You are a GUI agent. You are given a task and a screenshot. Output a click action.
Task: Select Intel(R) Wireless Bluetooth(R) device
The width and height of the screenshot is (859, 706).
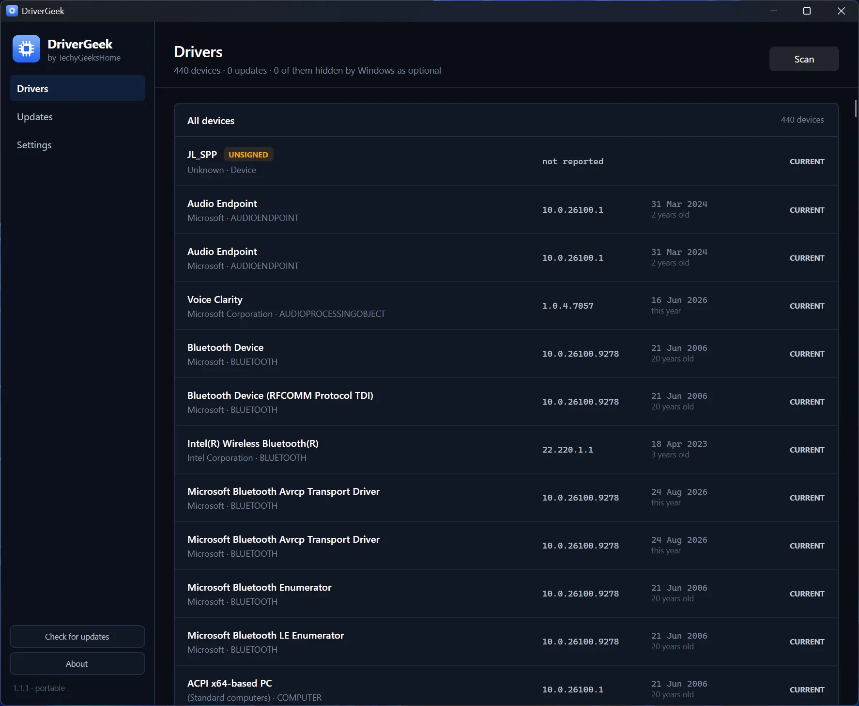click(506, 450)
